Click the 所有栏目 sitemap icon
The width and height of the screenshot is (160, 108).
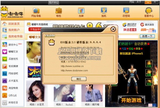(x=5, y=103)
